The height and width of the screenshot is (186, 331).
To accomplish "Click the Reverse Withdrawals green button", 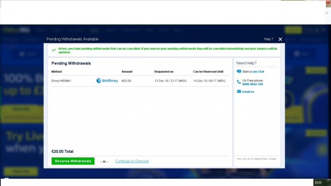I will (x=73, y=161).
